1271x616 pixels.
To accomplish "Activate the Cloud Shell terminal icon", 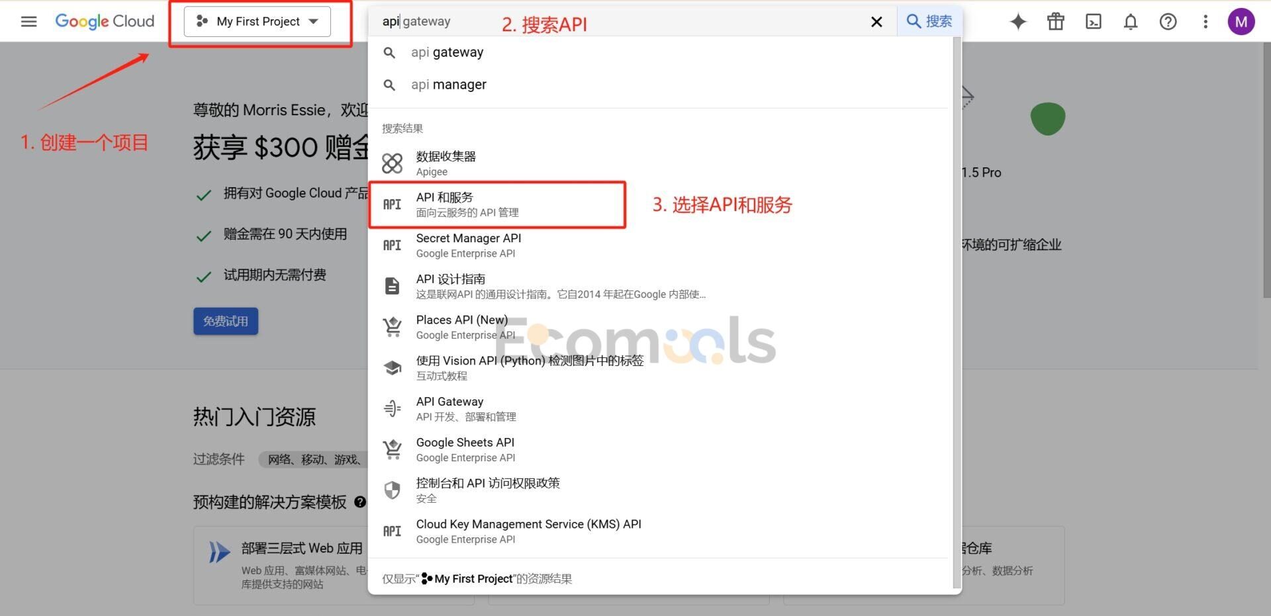I will (x=1094, y=22).
